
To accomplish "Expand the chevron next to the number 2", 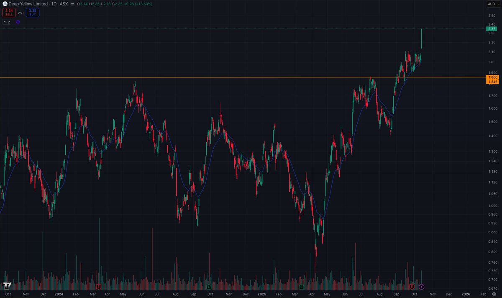I will pyautogui.click(x=5, y=22).
